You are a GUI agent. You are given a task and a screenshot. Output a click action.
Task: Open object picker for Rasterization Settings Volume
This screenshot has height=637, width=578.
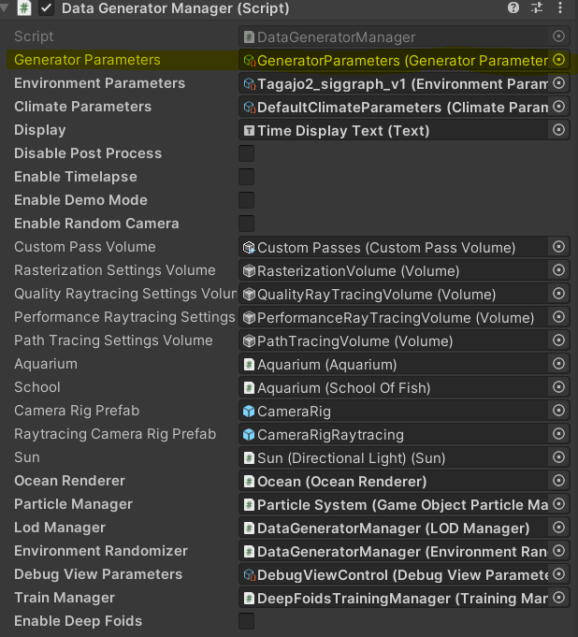[x=559, y=270]
